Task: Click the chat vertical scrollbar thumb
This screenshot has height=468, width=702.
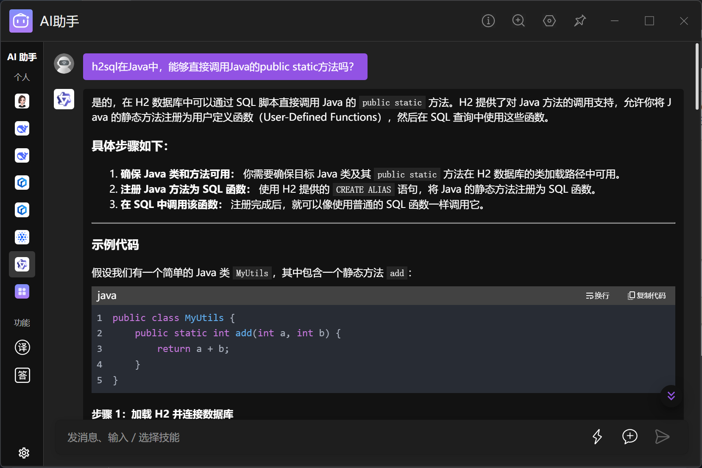Action: tap(697, 76)
